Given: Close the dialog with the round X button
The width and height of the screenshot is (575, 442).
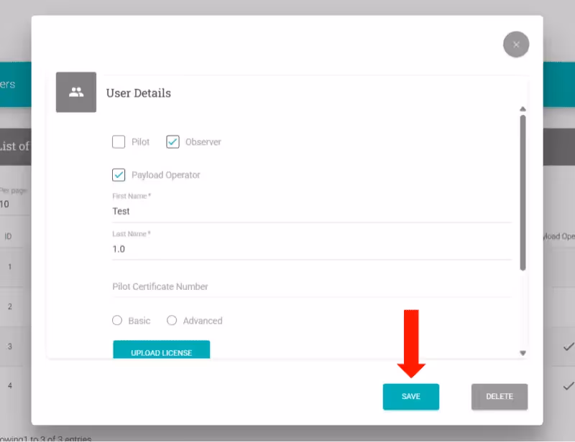Looking at the screenshot, I should click(516, 44).
